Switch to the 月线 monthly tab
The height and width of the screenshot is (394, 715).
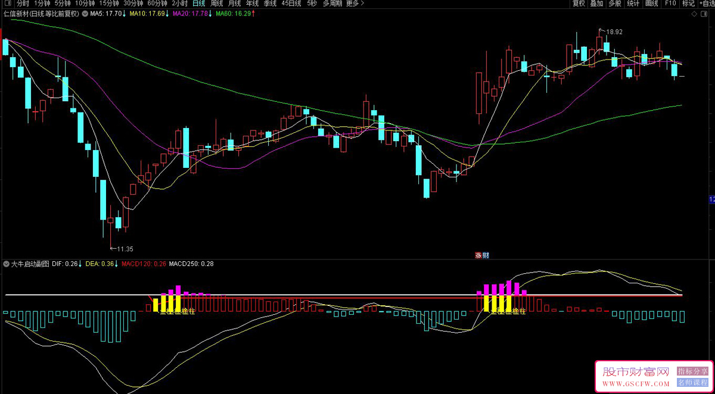pos(235,4)
